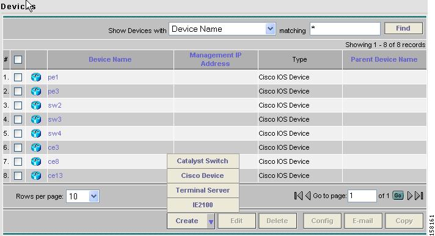
Task: Tick the select-all checkbox in header
Action: point(18,59)
